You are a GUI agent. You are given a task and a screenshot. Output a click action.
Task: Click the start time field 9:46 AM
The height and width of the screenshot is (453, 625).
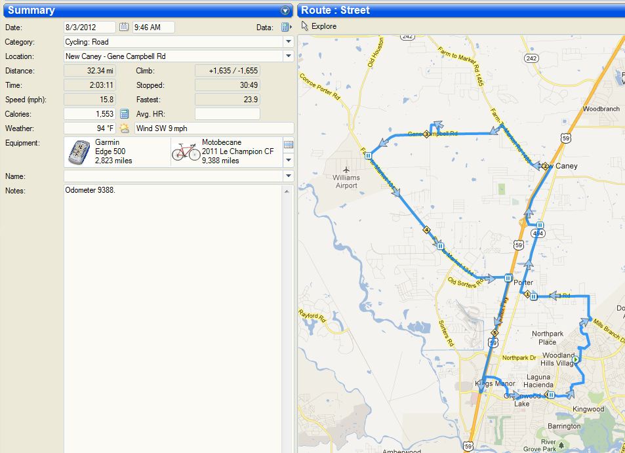click(153, 27)
